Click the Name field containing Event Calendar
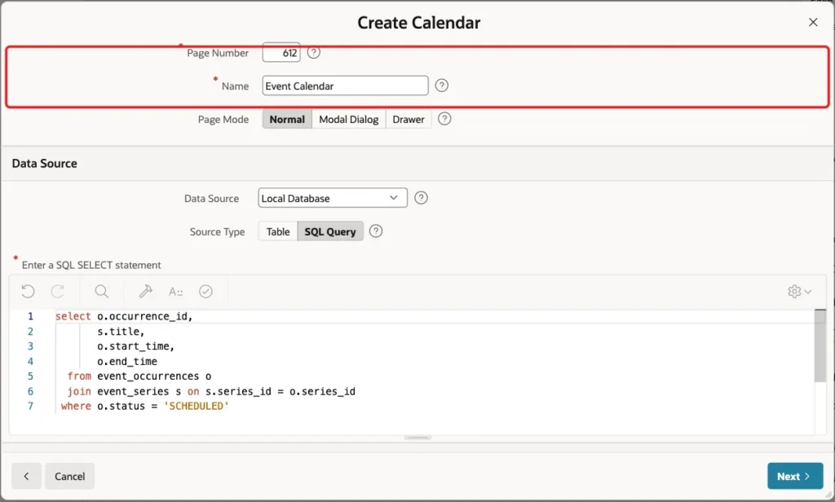 point(345,86)
